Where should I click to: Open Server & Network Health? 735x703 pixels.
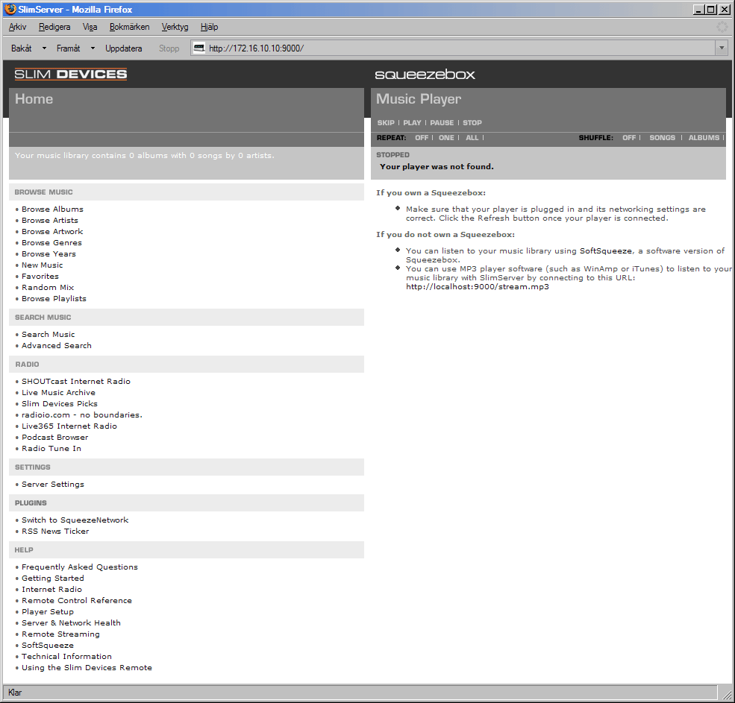coord(71,623)
